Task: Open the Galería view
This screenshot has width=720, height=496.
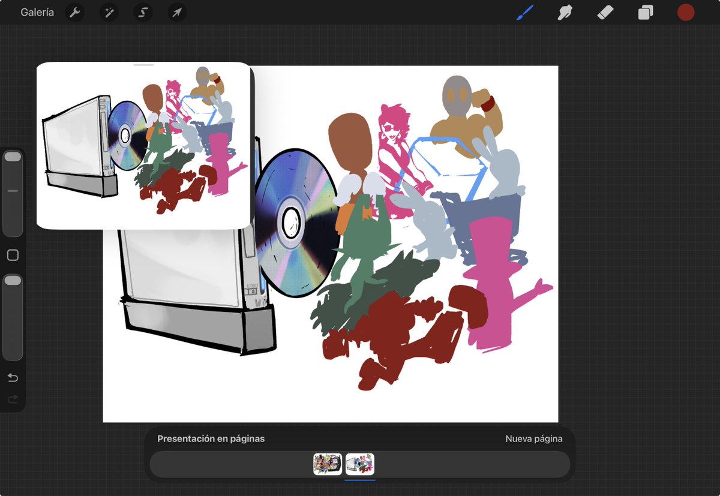Action: [37, 12]
